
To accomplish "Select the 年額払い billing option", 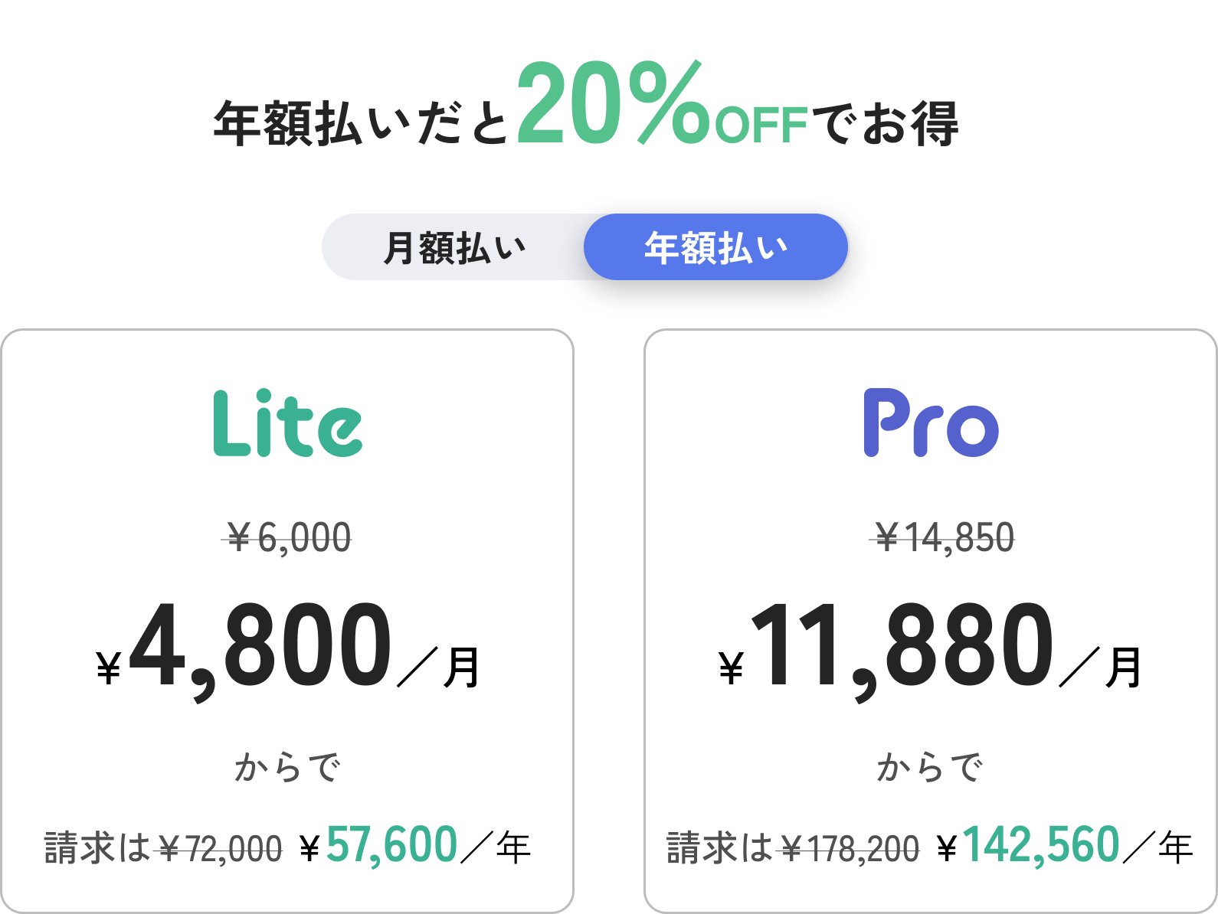I will click(x=715, y=246).
